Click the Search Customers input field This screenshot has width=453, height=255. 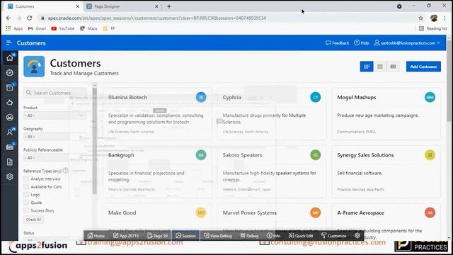coord(55,93)
